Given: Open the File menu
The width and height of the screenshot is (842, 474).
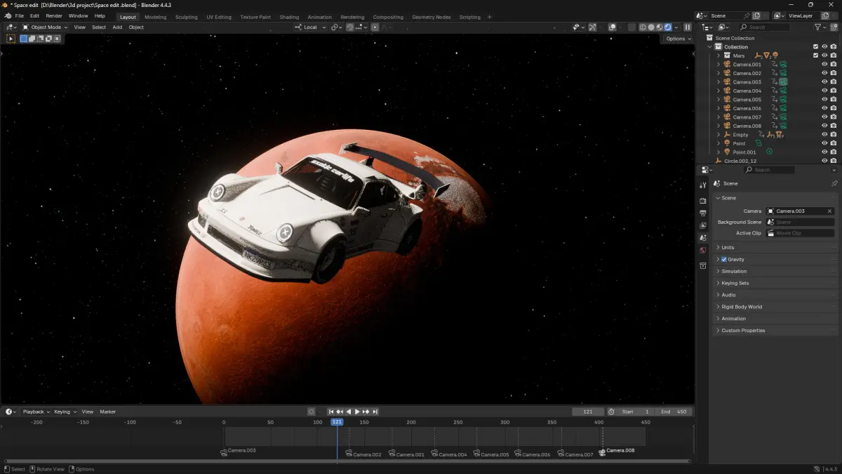Looking at the screenshot, I should click(19, 15).
